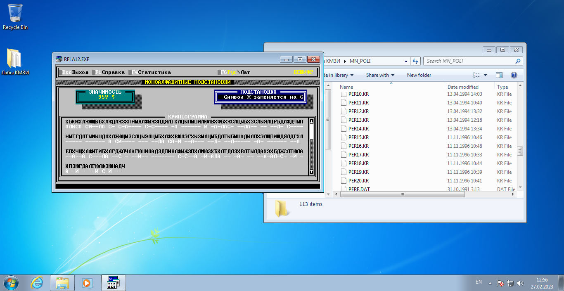Choose Esc Выход in the RELA12 menu
The height and width of the screenshot is (291, 564).
tap(74, 72)
